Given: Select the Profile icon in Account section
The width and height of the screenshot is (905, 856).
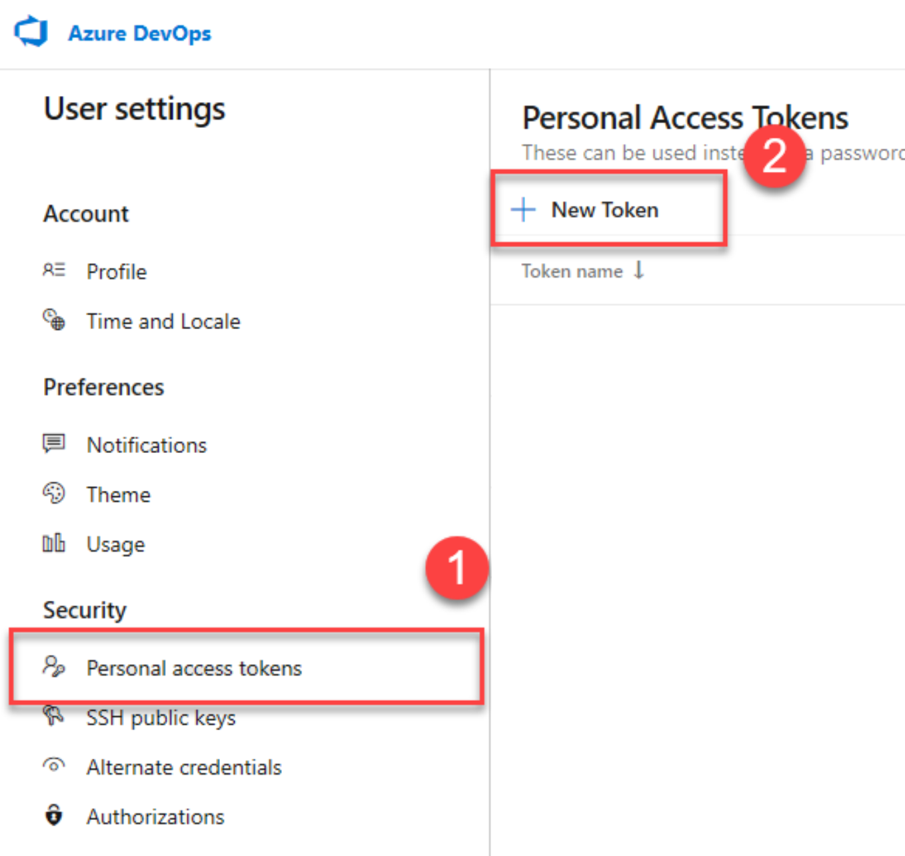Looking at the screenshot, I should [53, 270].
